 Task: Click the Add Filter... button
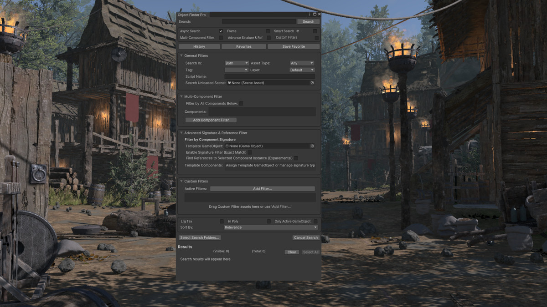(x=262, y=189)
